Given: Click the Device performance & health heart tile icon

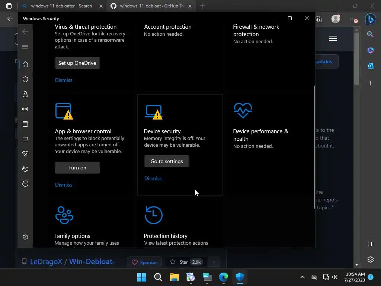Looking at the screenshot, I should pos(243,110).
